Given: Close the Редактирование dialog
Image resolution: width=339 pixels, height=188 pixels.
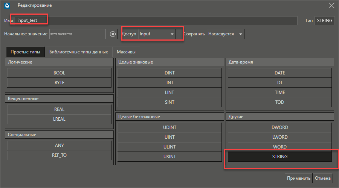Looking at the screenshot, I should pos(331,6).
